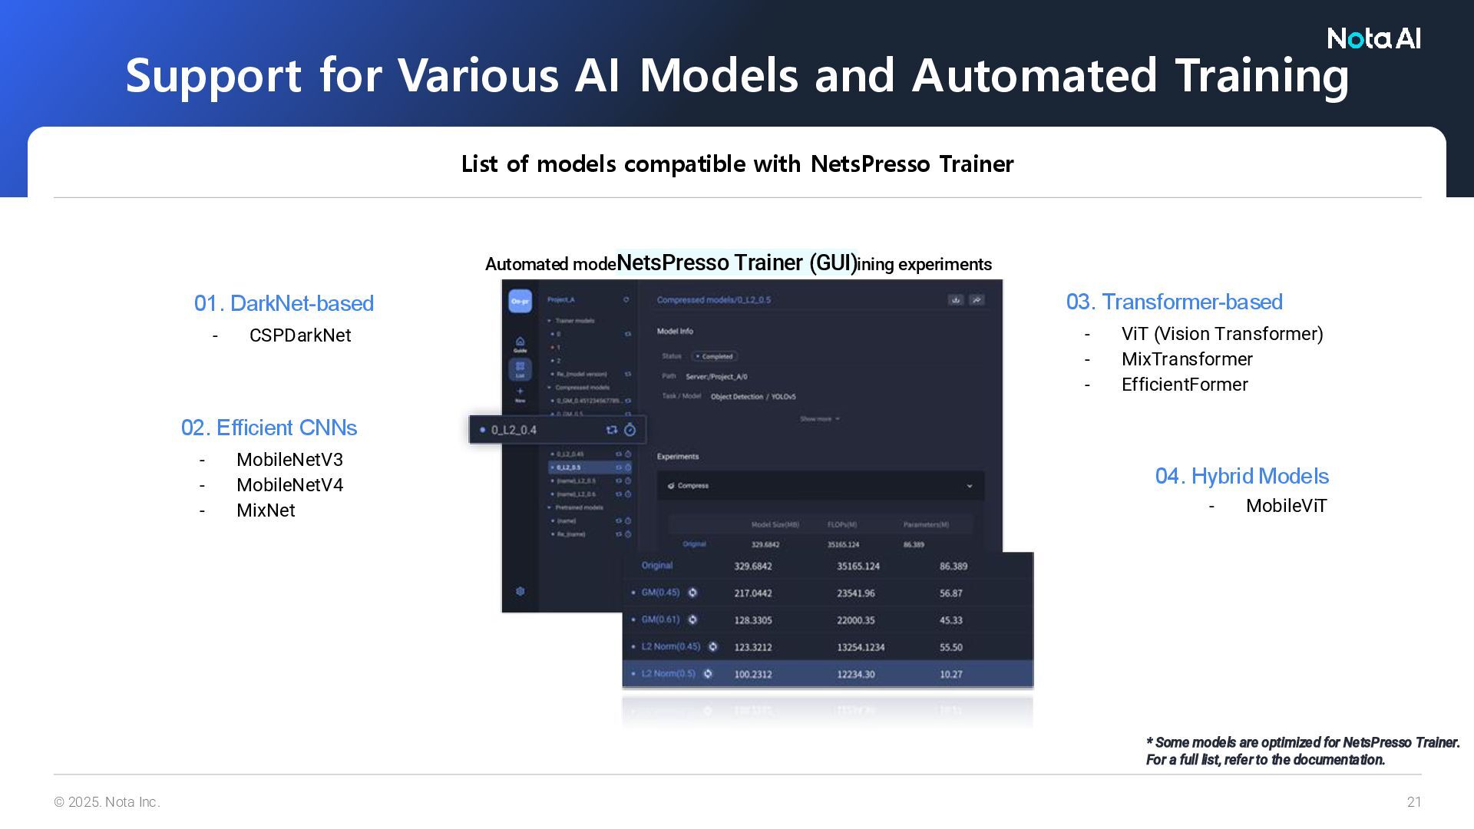Click the download icon in model header

pos(955,300)
